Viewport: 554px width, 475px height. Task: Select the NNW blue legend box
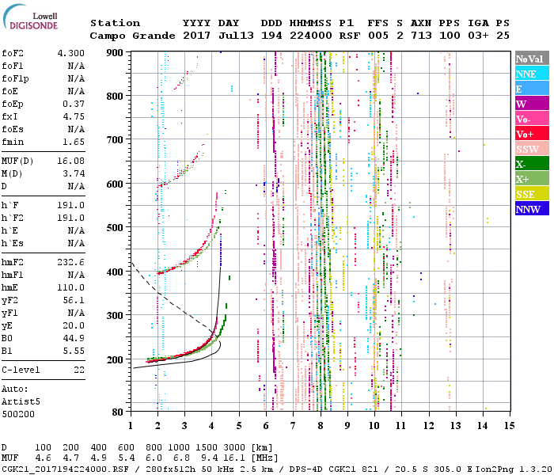click(x=529, y=210)
